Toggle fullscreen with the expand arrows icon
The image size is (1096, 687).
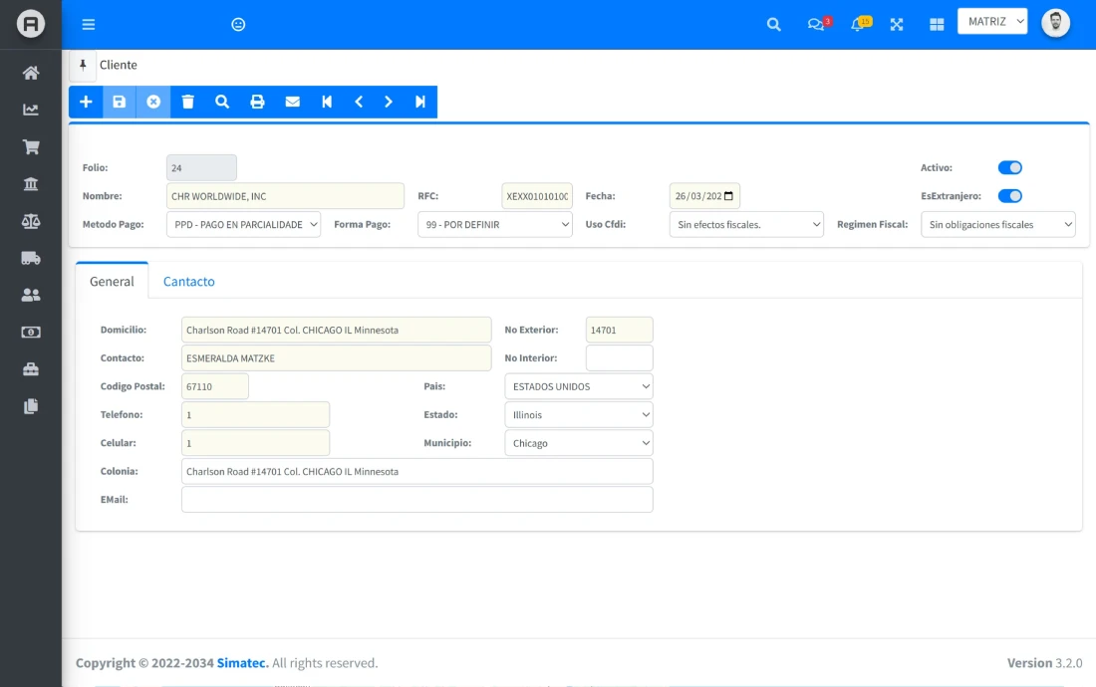(897, 25)
